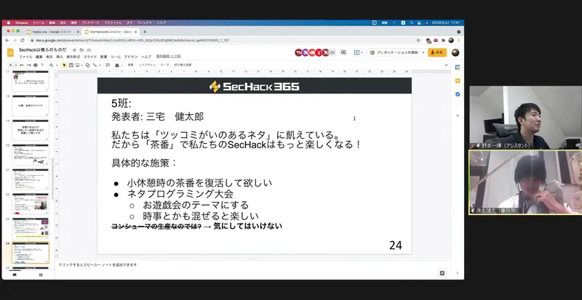
Task: Open the Calendar side panel icon
Action: (458, 67)
